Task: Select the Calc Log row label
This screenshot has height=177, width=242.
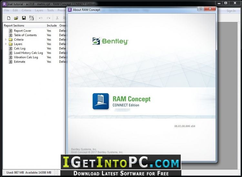Action: tap(20, 48)
